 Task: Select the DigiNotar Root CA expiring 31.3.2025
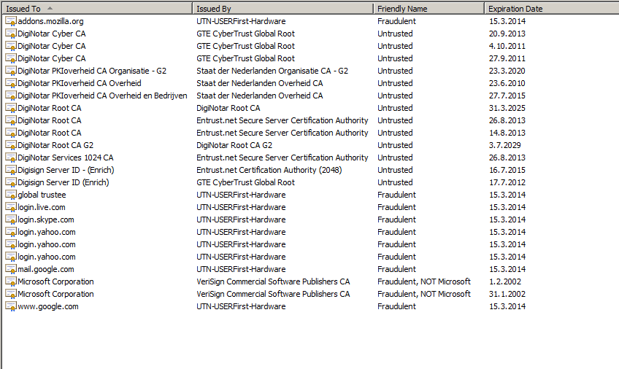tap(49, 108)
